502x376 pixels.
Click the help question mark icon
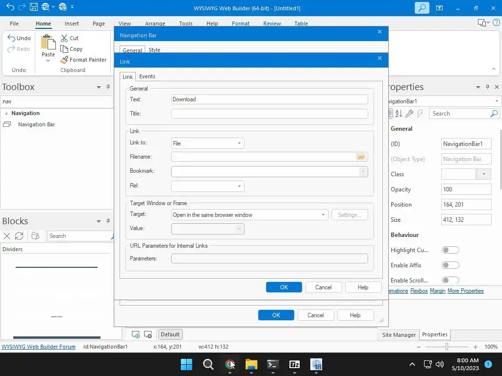(496, 23)
